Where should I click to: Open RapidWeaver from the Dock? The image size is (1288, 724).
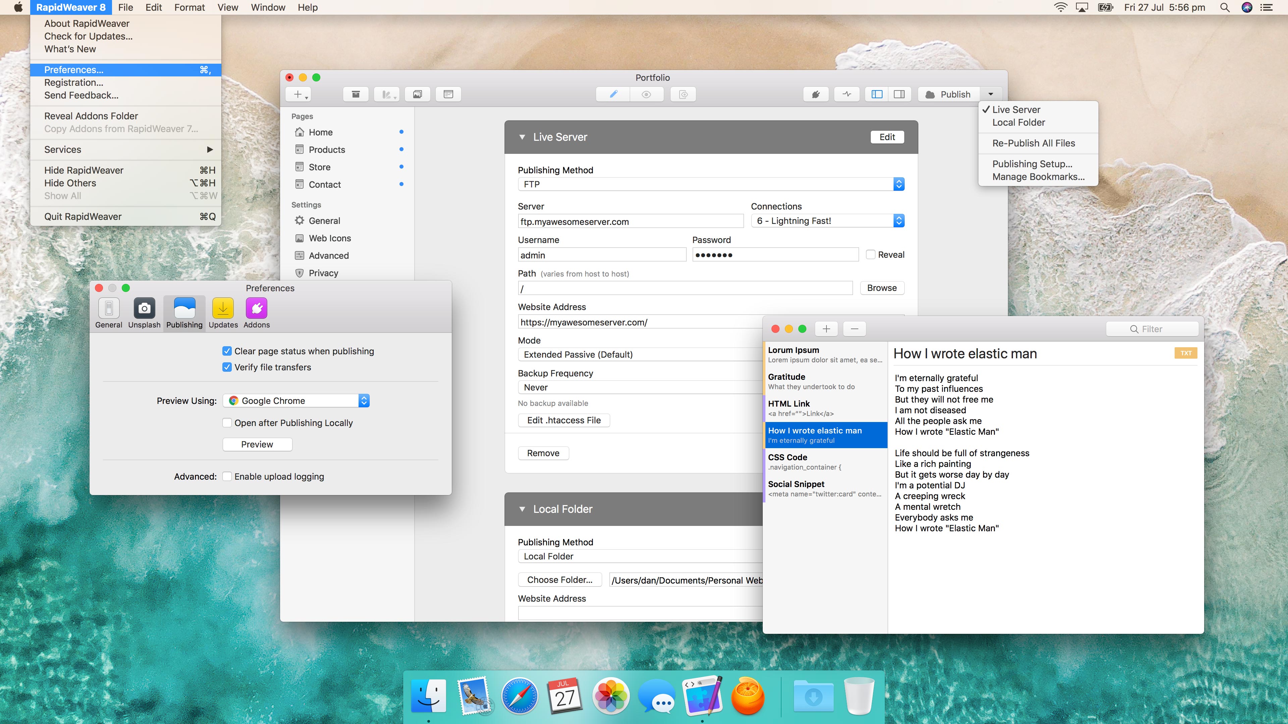point(702,696)
